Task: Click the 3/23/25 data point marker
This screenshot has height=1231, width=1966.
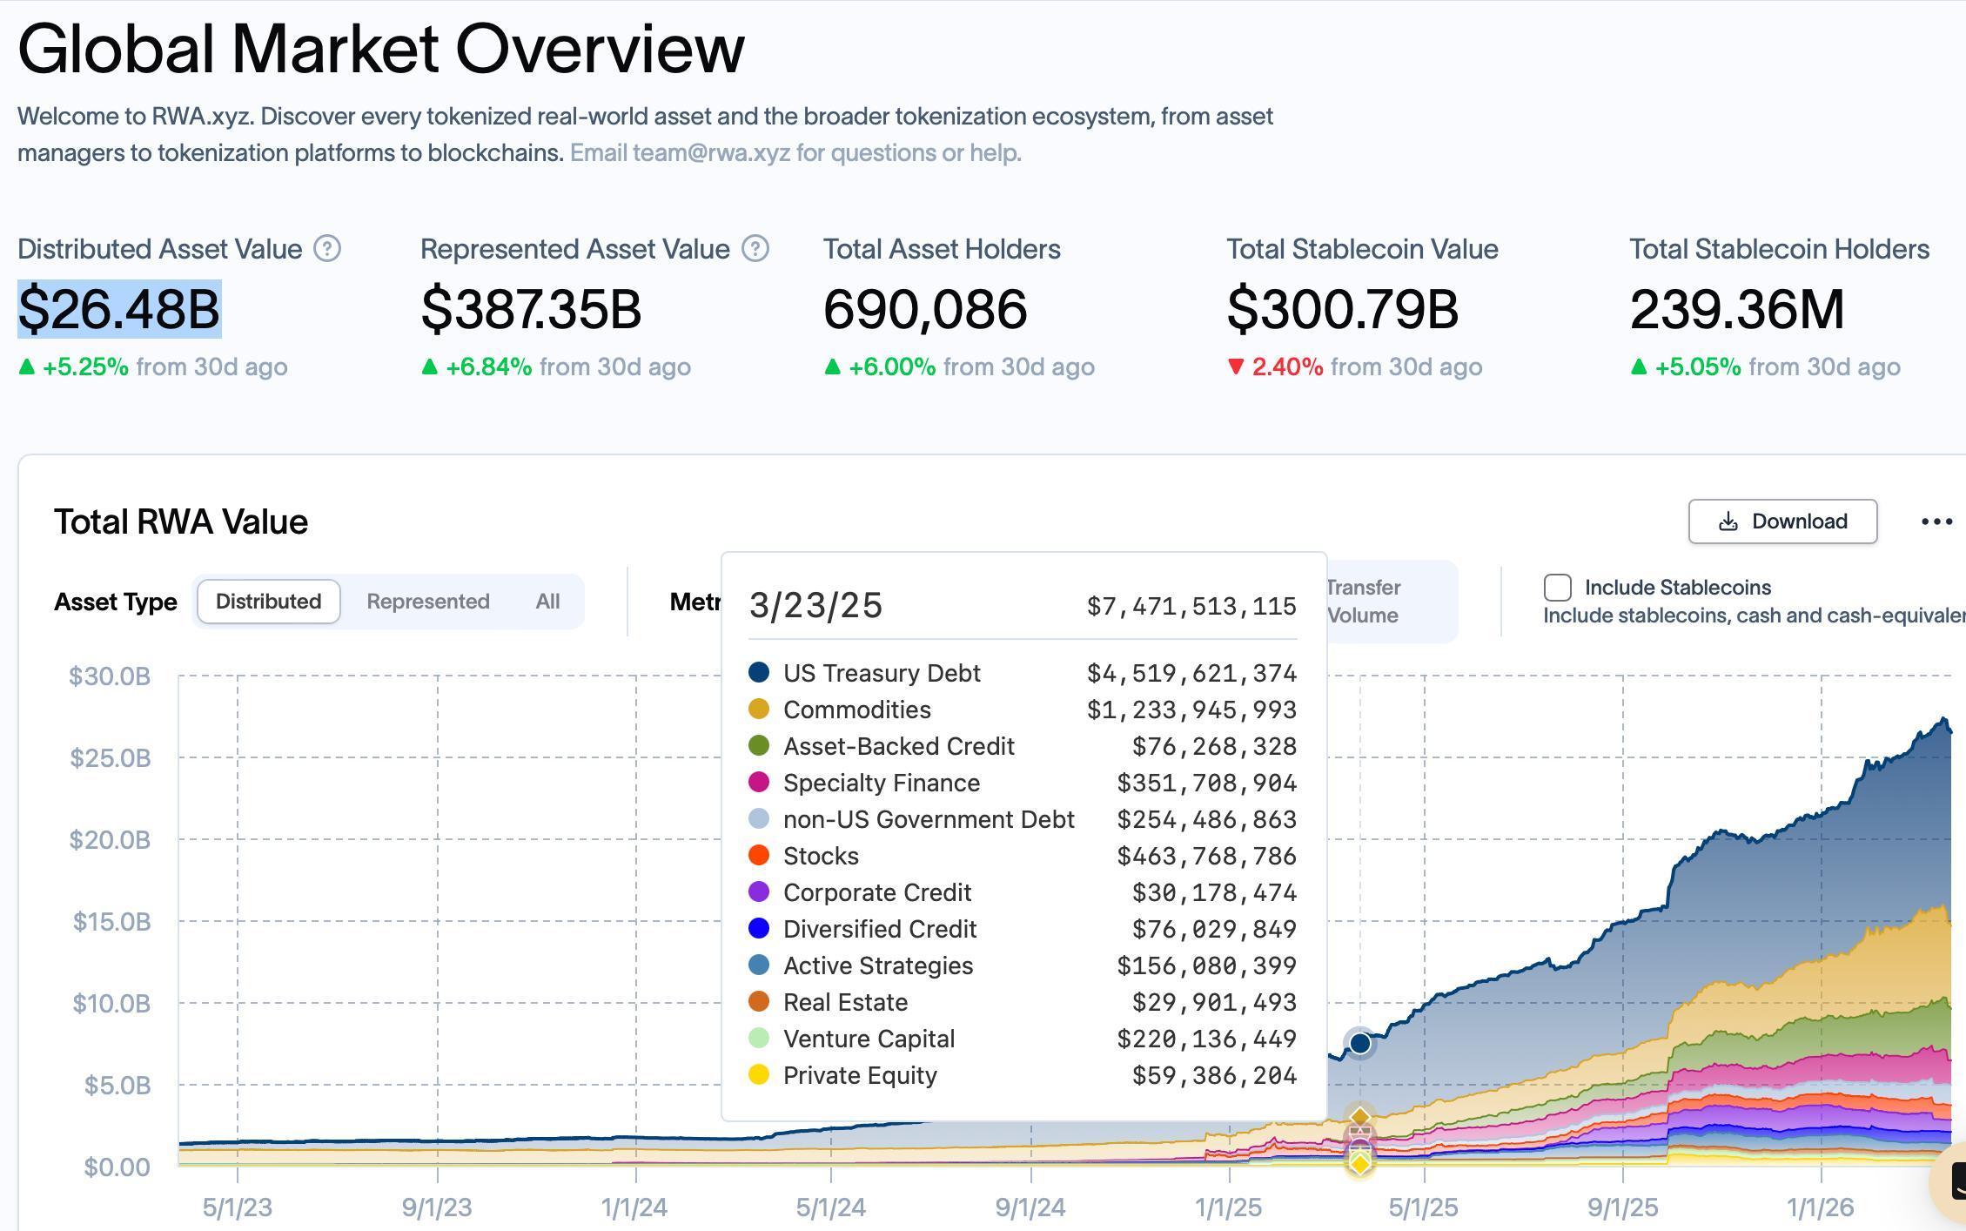Action: coord(1359,1042)
